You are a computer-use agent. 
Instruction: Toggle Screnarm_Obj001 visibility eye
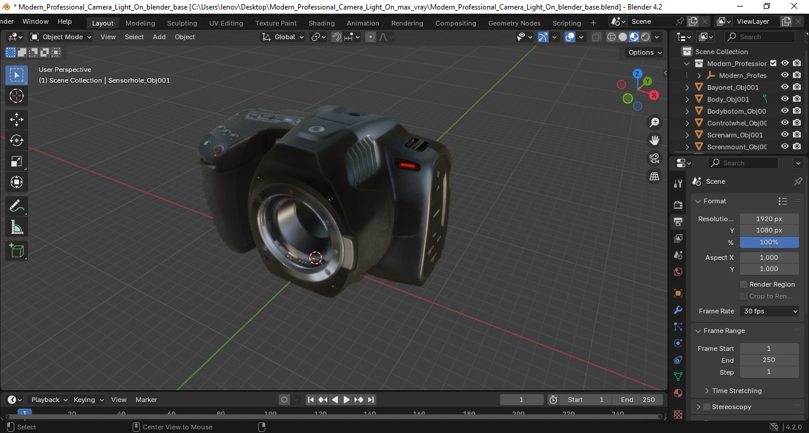coord(785,135)
